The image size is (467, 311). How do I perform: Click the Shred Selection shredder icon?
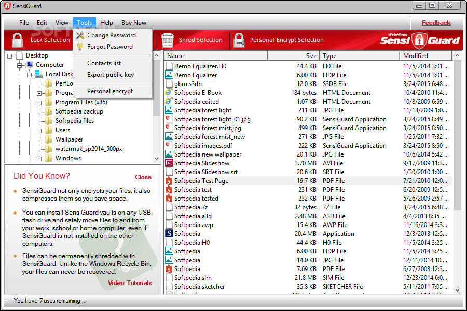[168, 40]
